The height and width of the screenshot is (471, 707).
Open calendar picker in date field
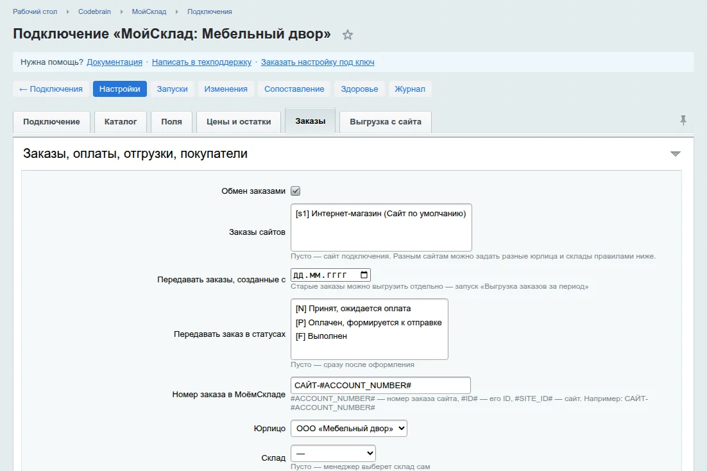coord(364,275)
